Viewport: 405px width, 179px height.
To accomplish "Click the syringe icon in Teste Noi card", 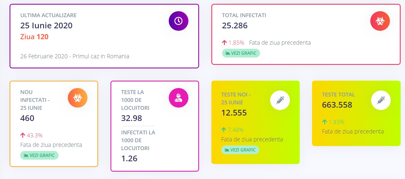I will click(280, 100).
